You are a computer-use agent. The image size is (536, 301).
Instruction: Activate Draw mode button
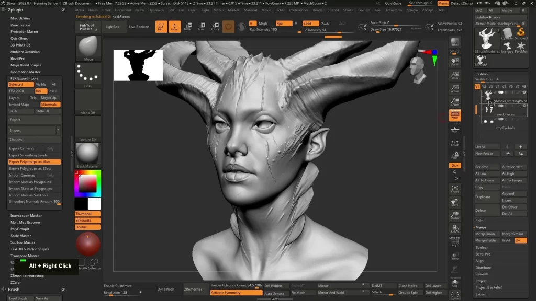[x=174, y=27]
